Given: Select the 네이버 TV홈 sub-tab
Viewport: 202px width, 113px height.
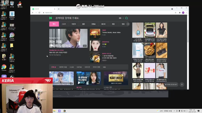Looking at the screenshot, I should pos(63,67).
